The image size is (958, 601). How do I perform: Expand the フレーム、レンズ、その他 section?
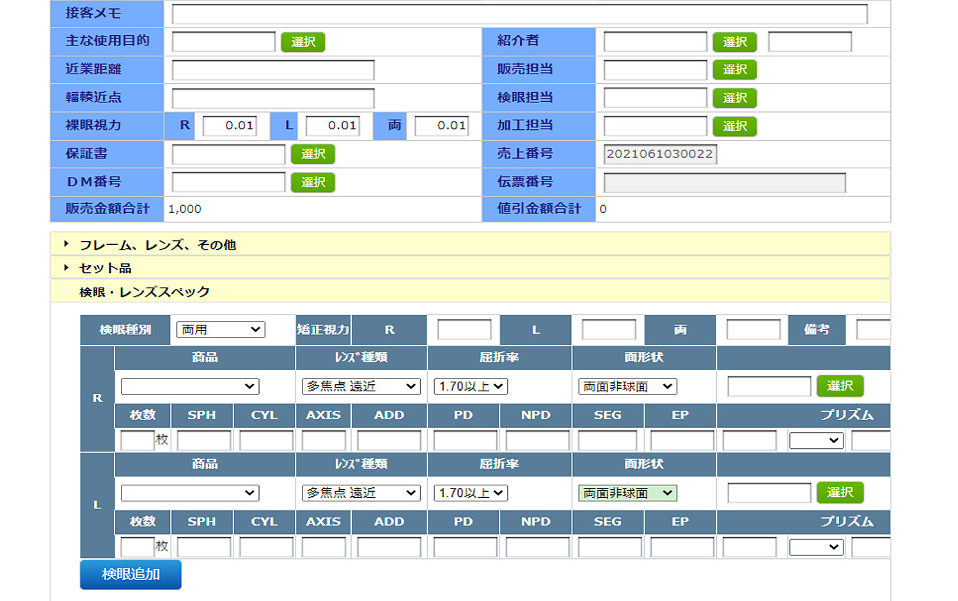click(x=157, y=245)
